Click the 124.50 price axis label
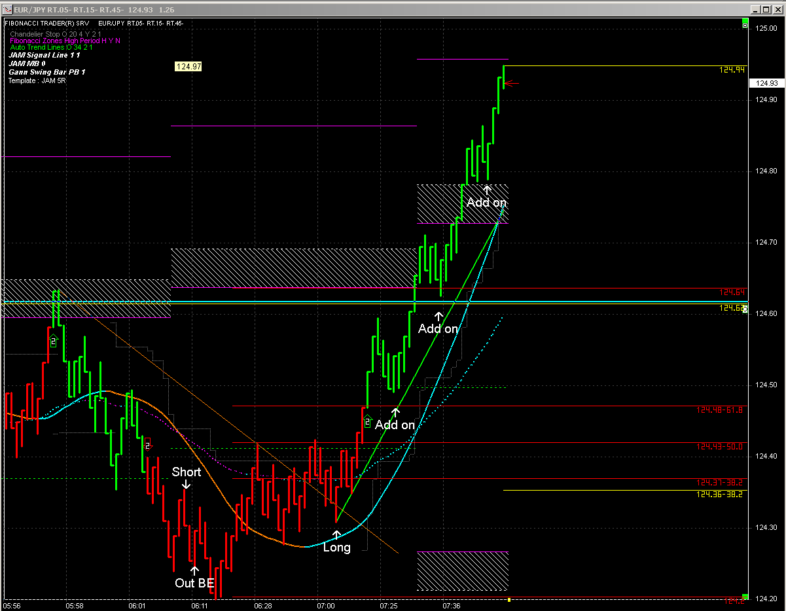786x611 pixels. coord(766,385)
